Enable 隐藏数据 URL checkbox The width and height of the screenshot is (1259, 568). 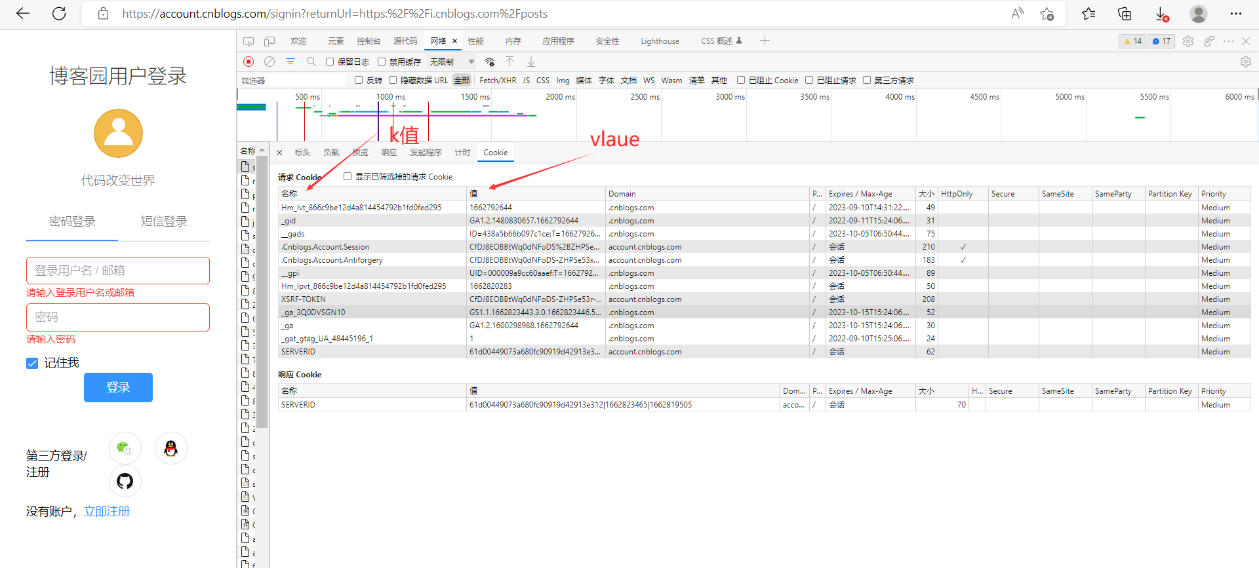point(393,80)
